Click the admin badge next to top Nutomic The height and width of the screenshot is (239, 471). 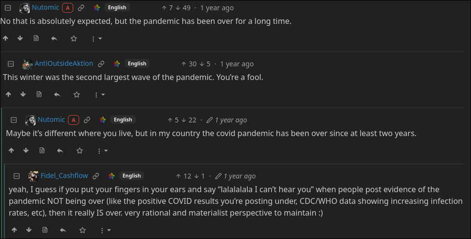67,8
